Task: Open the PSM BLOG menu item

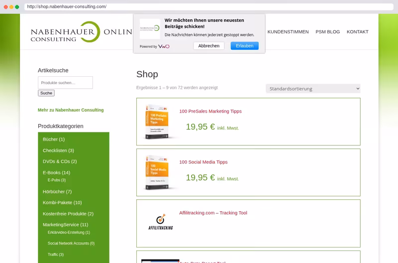Action: tap(327, 32)
